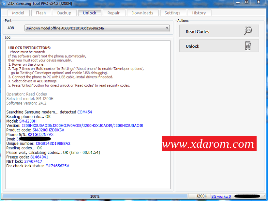Switch to the Downloads tab
The image size is (268, 201).
[142, 13]
